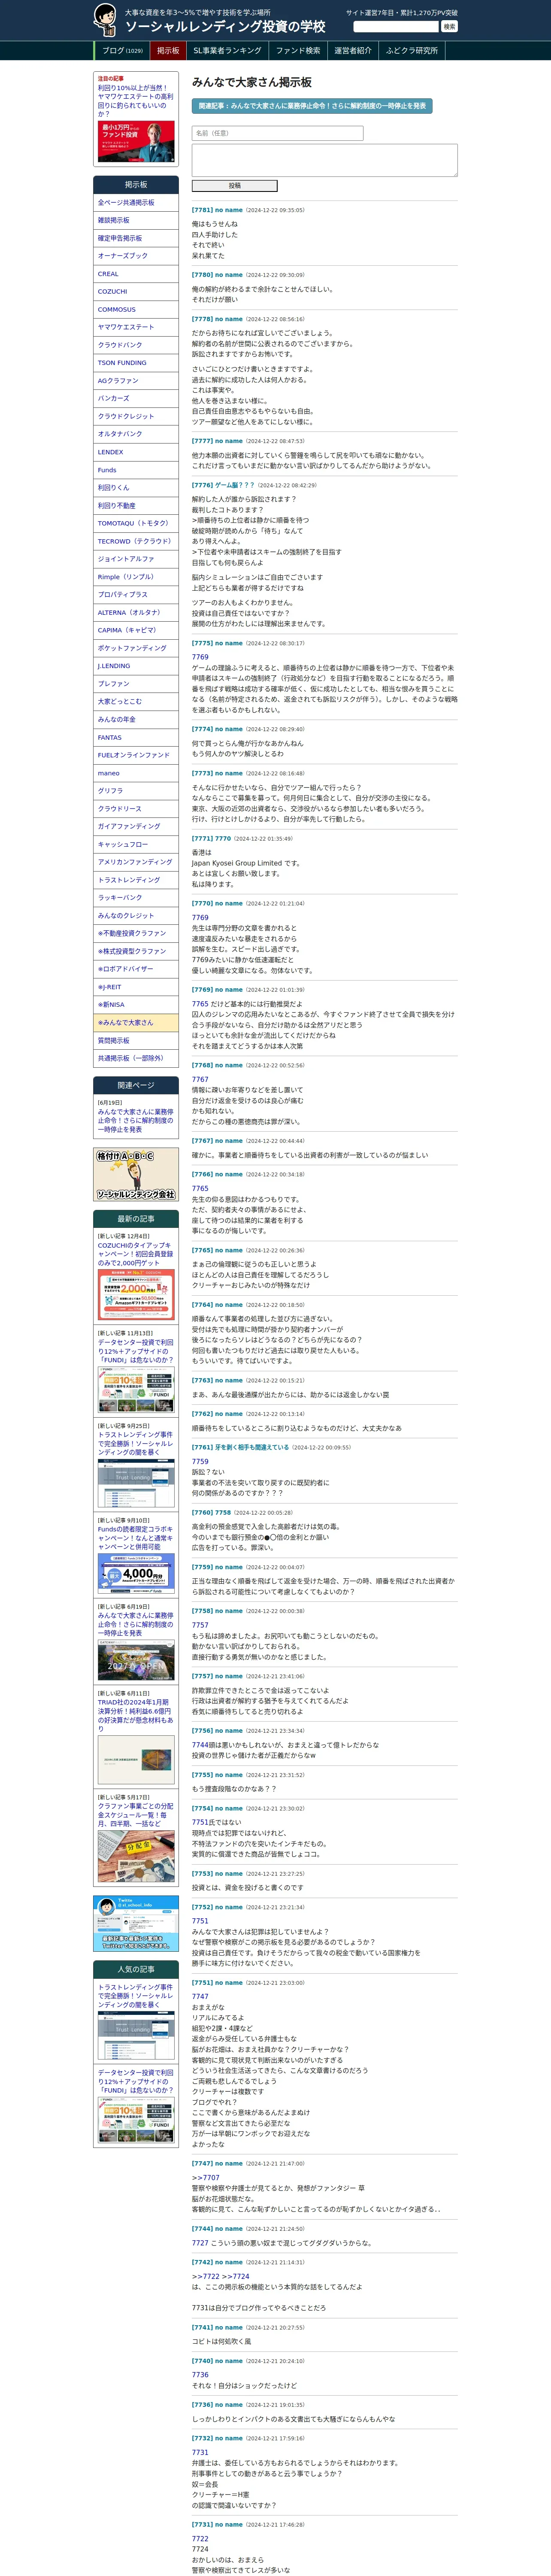Click COZUCHI 2,000円 campaign thumbnail
551x2576 pixels.
(136, 1294)
